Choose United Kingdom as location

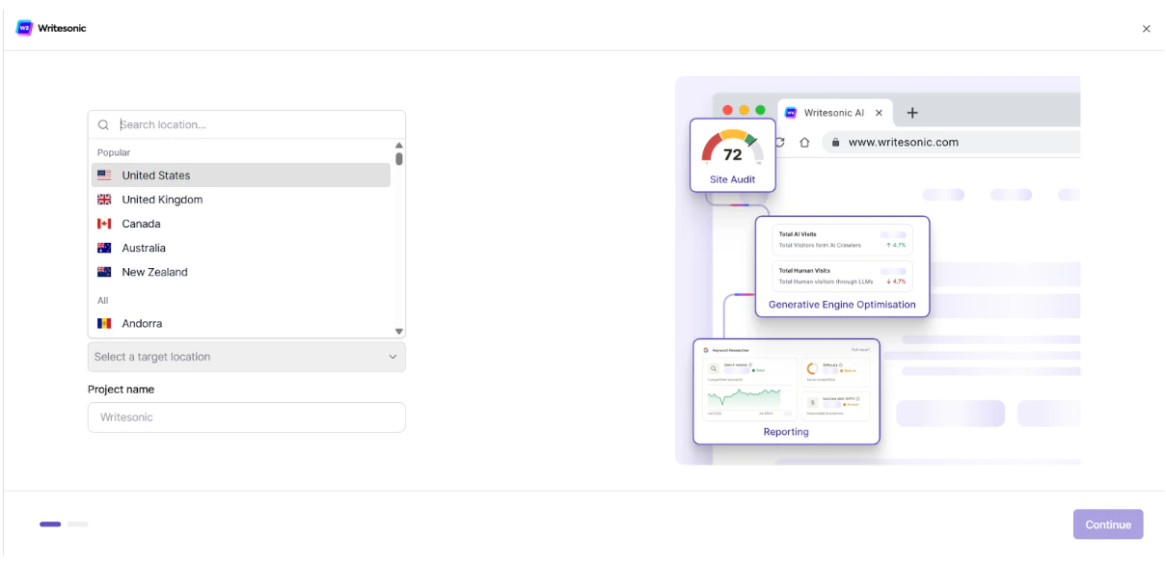(241, 200)
